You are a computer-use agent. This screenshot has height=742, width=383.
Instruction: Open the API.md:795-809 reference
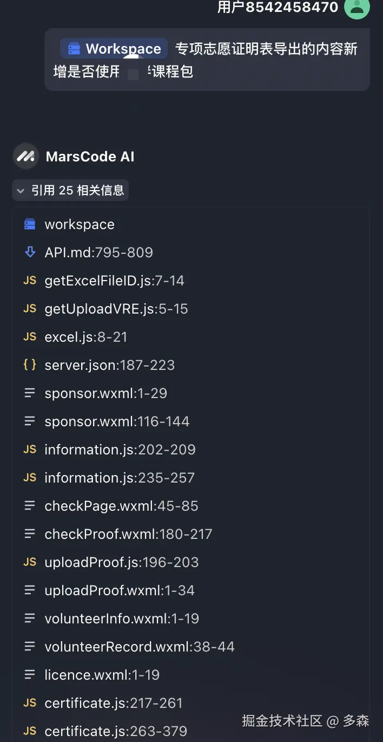click(x=98, y=252)
